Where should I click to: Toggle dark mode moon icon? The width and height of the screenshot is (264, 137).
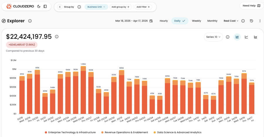39,6
